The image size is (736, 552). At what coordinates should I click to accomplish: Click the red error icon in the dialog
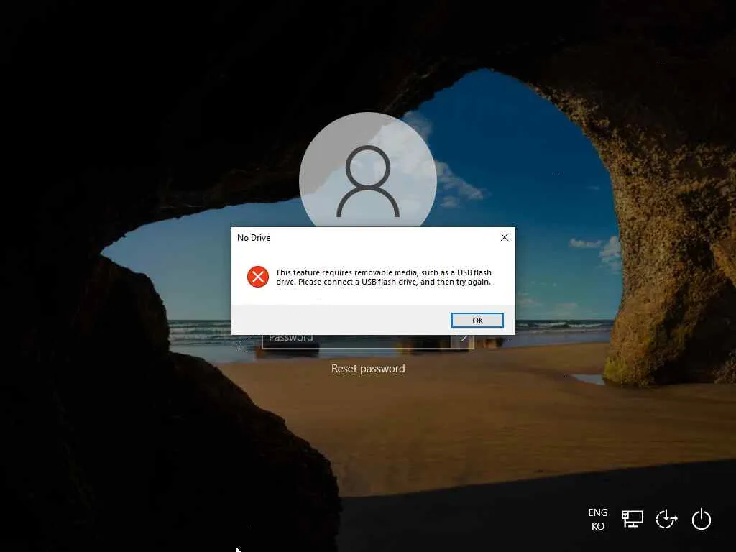[258, 277]
